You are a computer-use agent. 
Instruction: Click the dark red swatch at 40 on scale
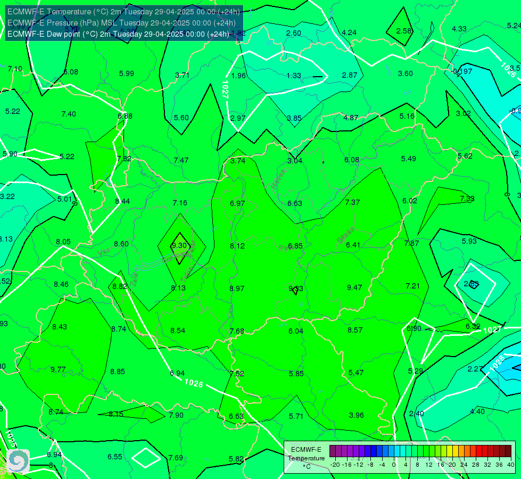click(508, 451)
